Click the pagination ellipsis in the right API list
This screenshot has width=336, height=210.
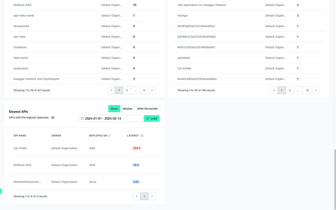[298, 90]
